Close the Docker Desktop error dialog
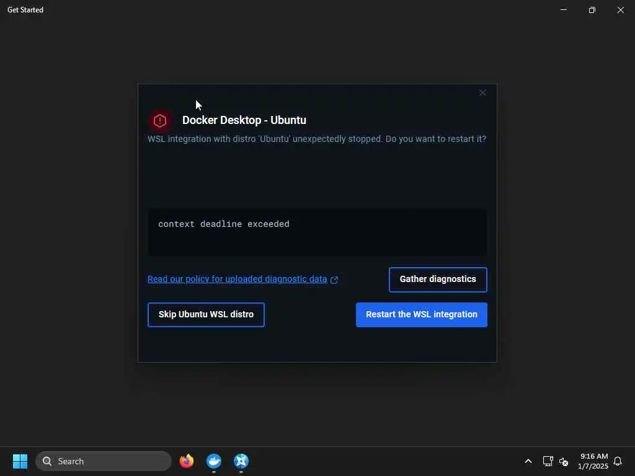The image size is (635, 476). pos(482,93)
